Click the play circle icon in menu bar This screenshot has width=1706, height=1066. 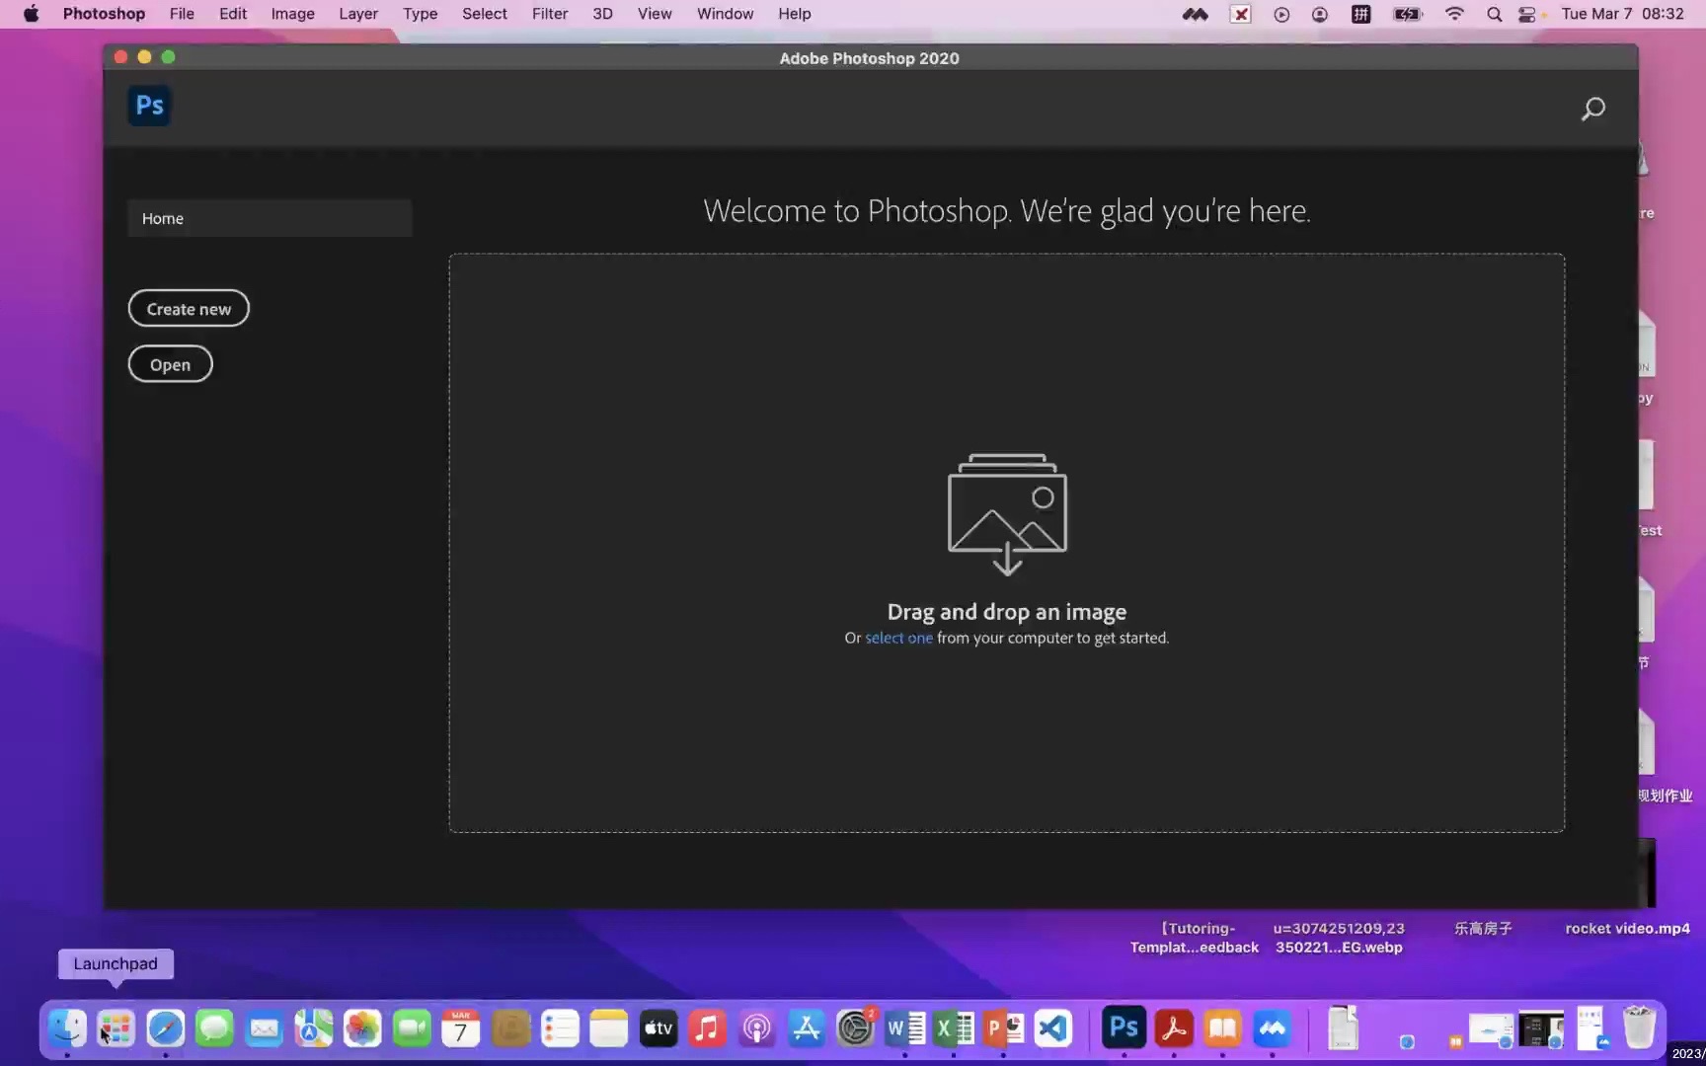coord(1281,14)
